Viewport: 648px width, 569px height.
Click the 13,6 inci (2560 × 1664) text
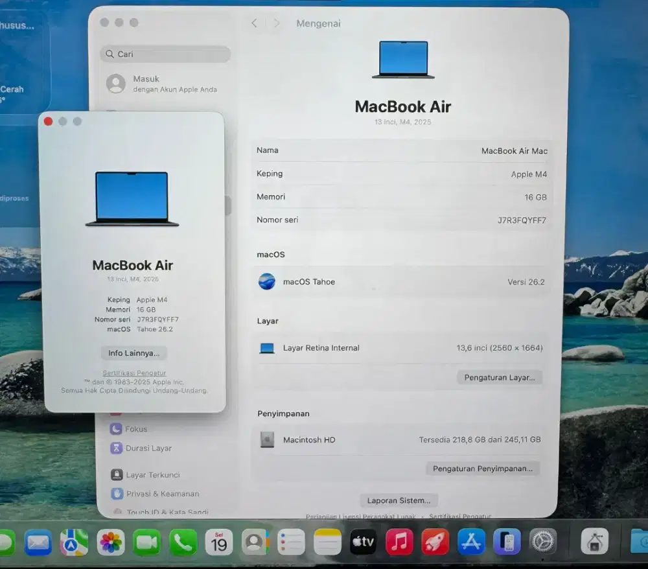[499, 348]
